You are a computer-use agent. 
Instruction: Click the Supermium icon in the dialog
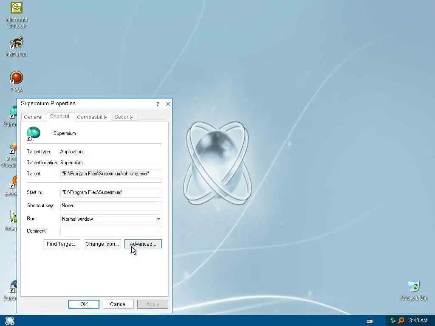click(x=33, y=133)
